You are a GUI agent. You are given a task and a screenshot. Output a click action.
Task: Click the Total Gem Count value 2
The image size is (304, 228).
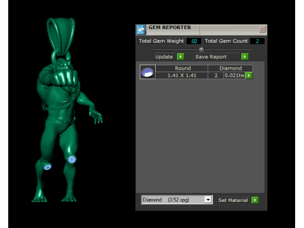(x=257, y=41)
